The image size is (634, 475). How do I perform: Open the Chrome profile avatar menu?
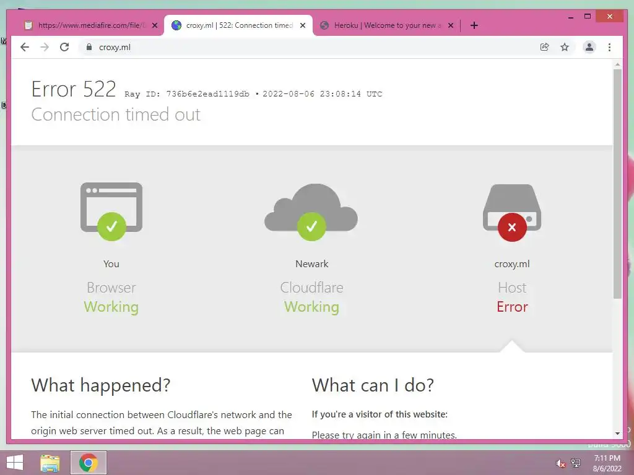click(589, 47)
